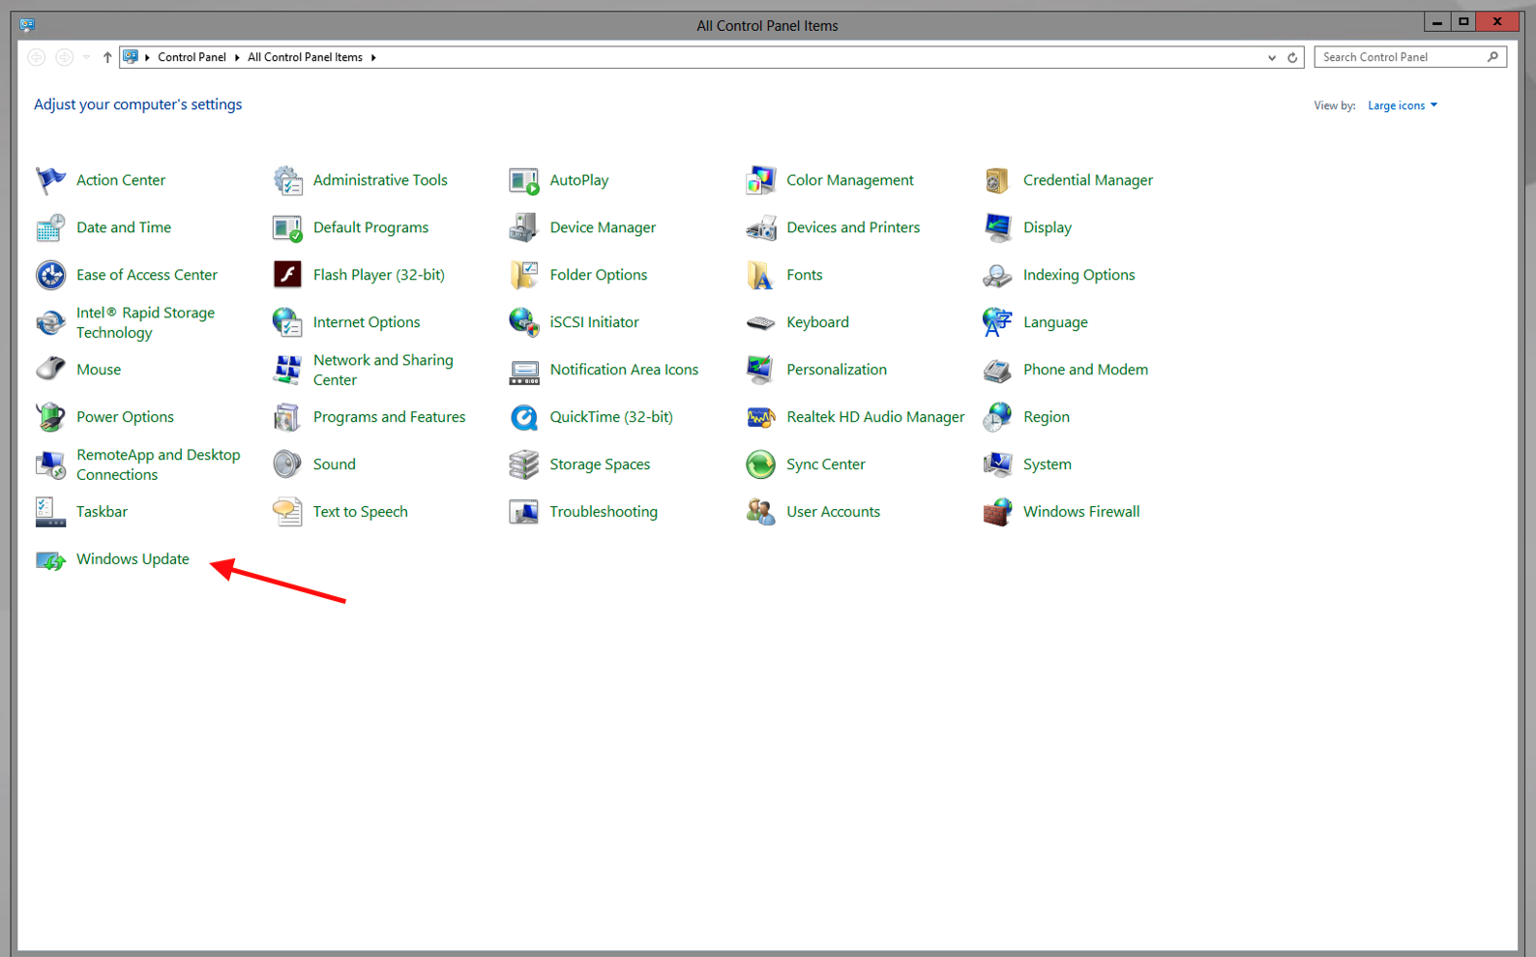Image resolution: width=1536 pixels, height=957 pixels.
Task: Click the Power Options icon
Action: click(x=50, y=417)
